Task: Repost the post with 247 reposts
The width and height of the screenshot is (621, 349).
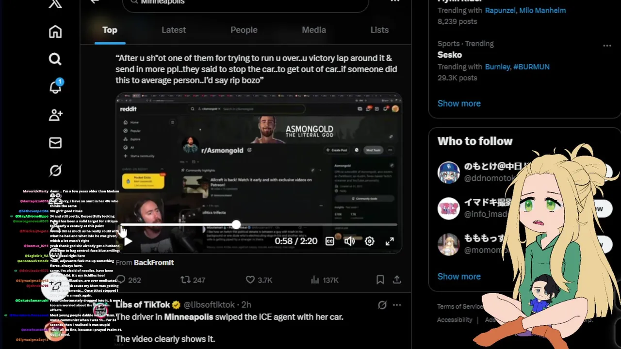Action: coord(193,280)
